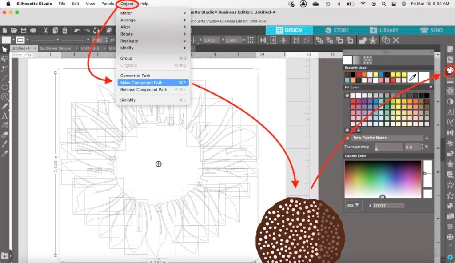The image size is (455, 263).
Task: Open the line color dropdown arrow in toolbar
Action: pyautogui.click(x=27, y=40)
